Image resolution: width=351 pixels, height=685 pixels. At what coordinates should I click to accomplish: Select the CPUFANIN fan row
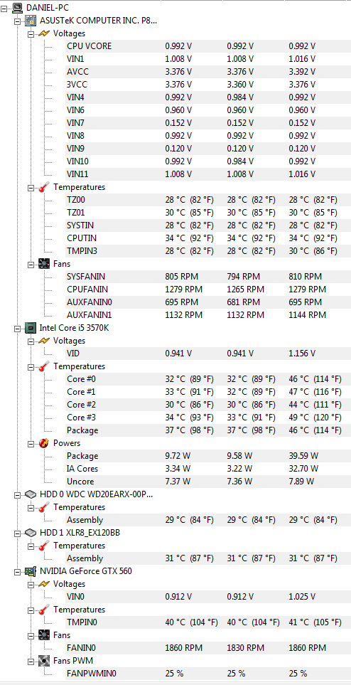tap(207, 290)
